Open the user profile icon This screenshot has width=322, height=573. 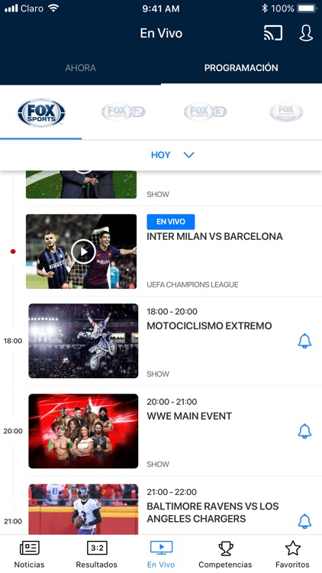[x=306, y=34]
